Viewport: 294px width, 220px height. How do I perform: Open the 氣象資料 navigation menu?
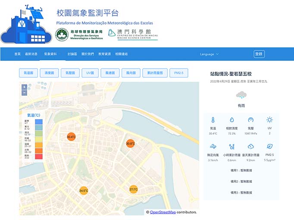point(50,54)
